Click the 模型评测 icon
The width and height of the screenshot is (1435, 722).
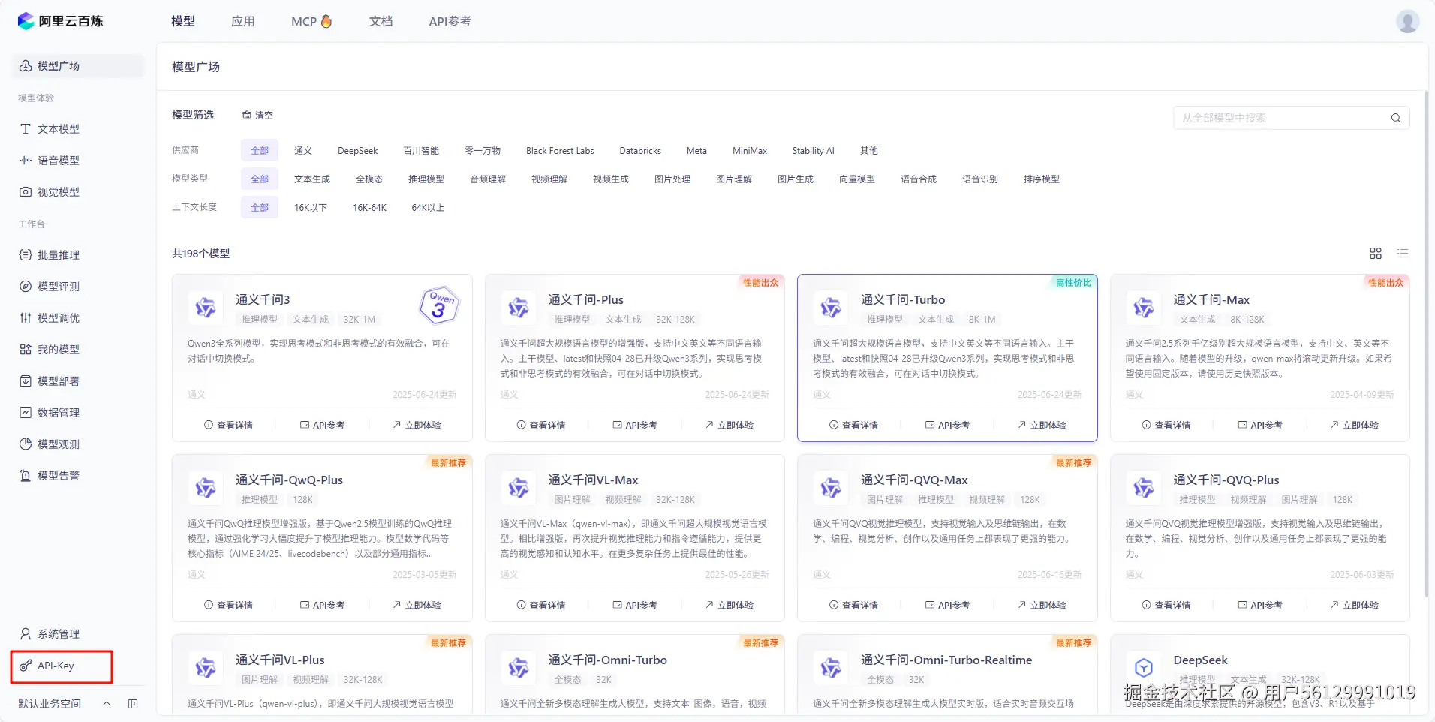point(26,287)
